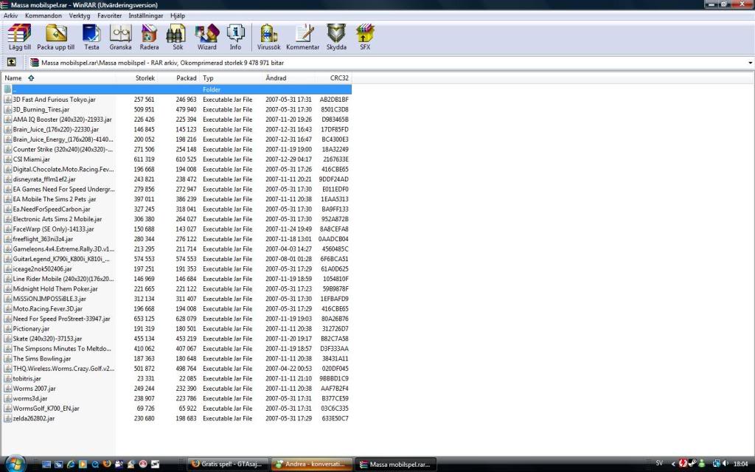Image resolution: width=755 pixels, height=472 pixels.
Task: Click the Lägg till toolbar icon
Action: pos(20,37)
